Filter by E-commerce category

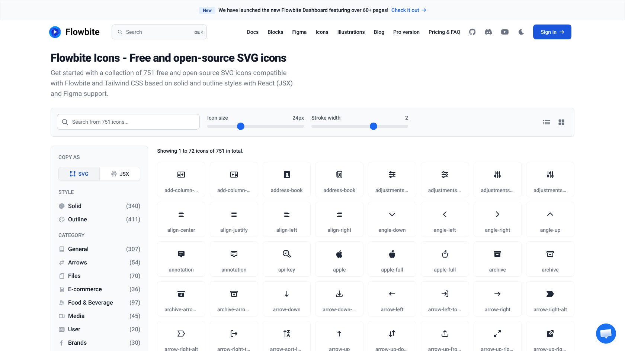point(99,289)
